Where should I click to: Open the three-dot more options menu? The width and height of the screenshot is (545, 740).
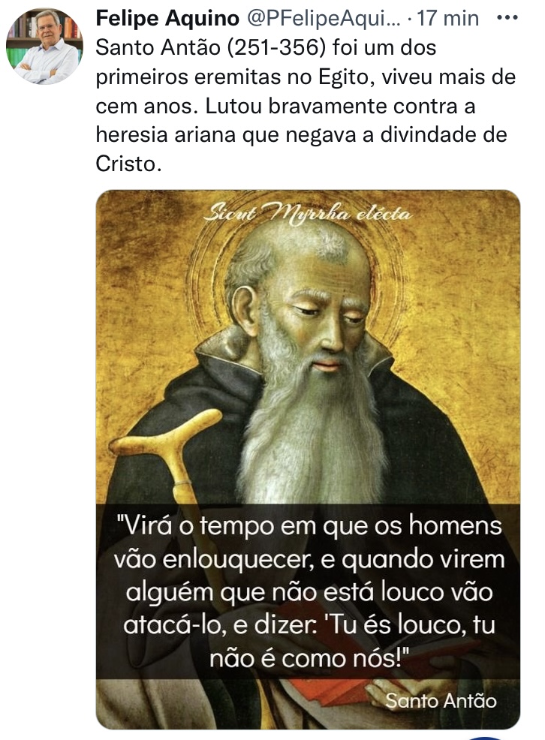pos(507,18)
